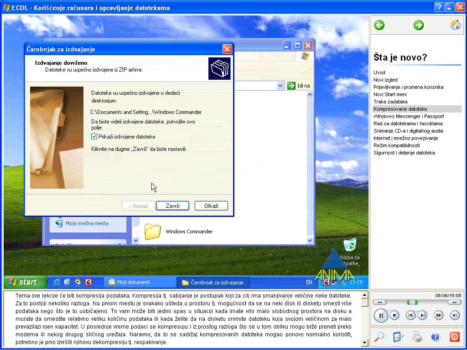Print the lesson using the printer icon

click(x=417, y=337)
